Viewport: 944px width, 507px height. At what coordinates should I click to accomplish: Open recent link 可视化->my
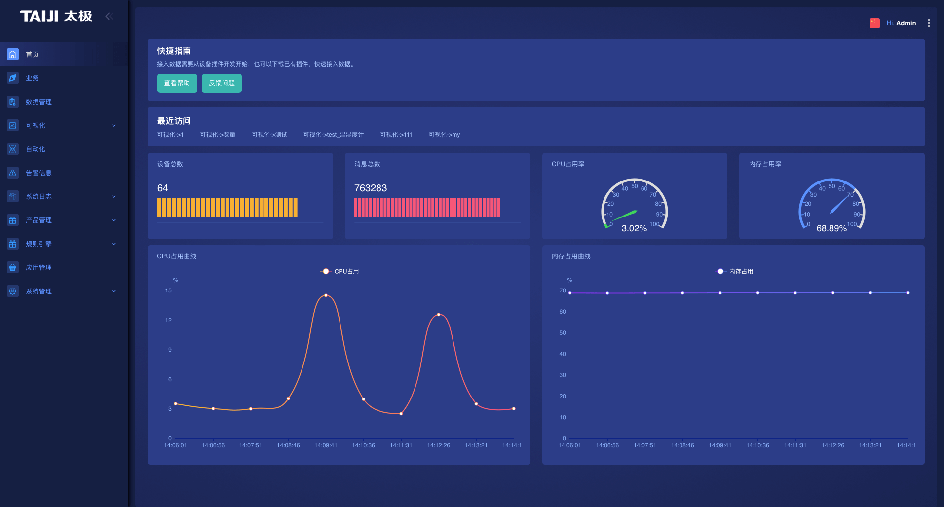pos(444,135)
